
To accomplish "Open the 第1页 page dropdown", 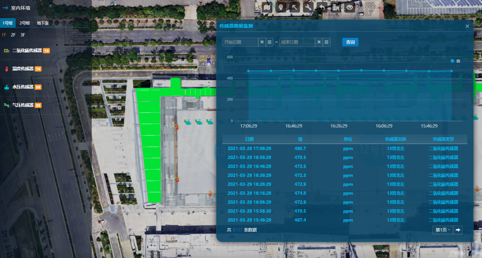I will click(443, 230).
